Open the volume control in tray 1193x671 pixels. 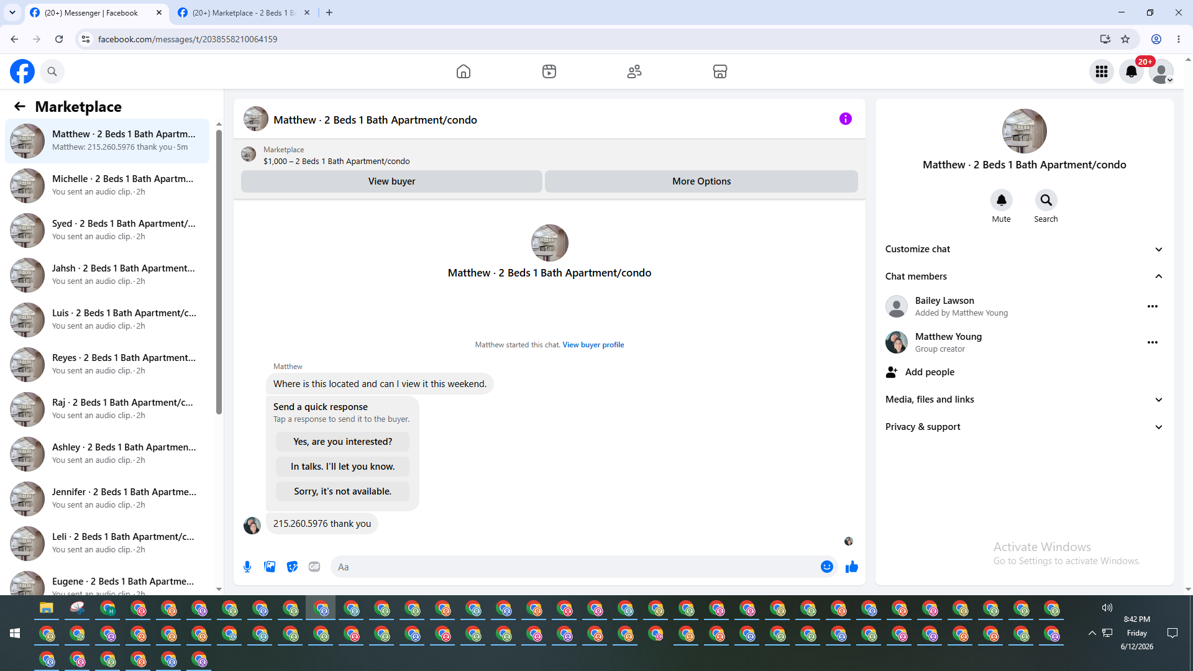[x=1107, y=608]
